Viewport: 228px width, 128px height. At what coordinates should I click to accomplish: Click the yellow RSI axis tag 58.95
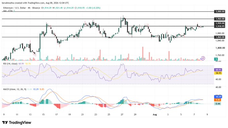[218, 73]
